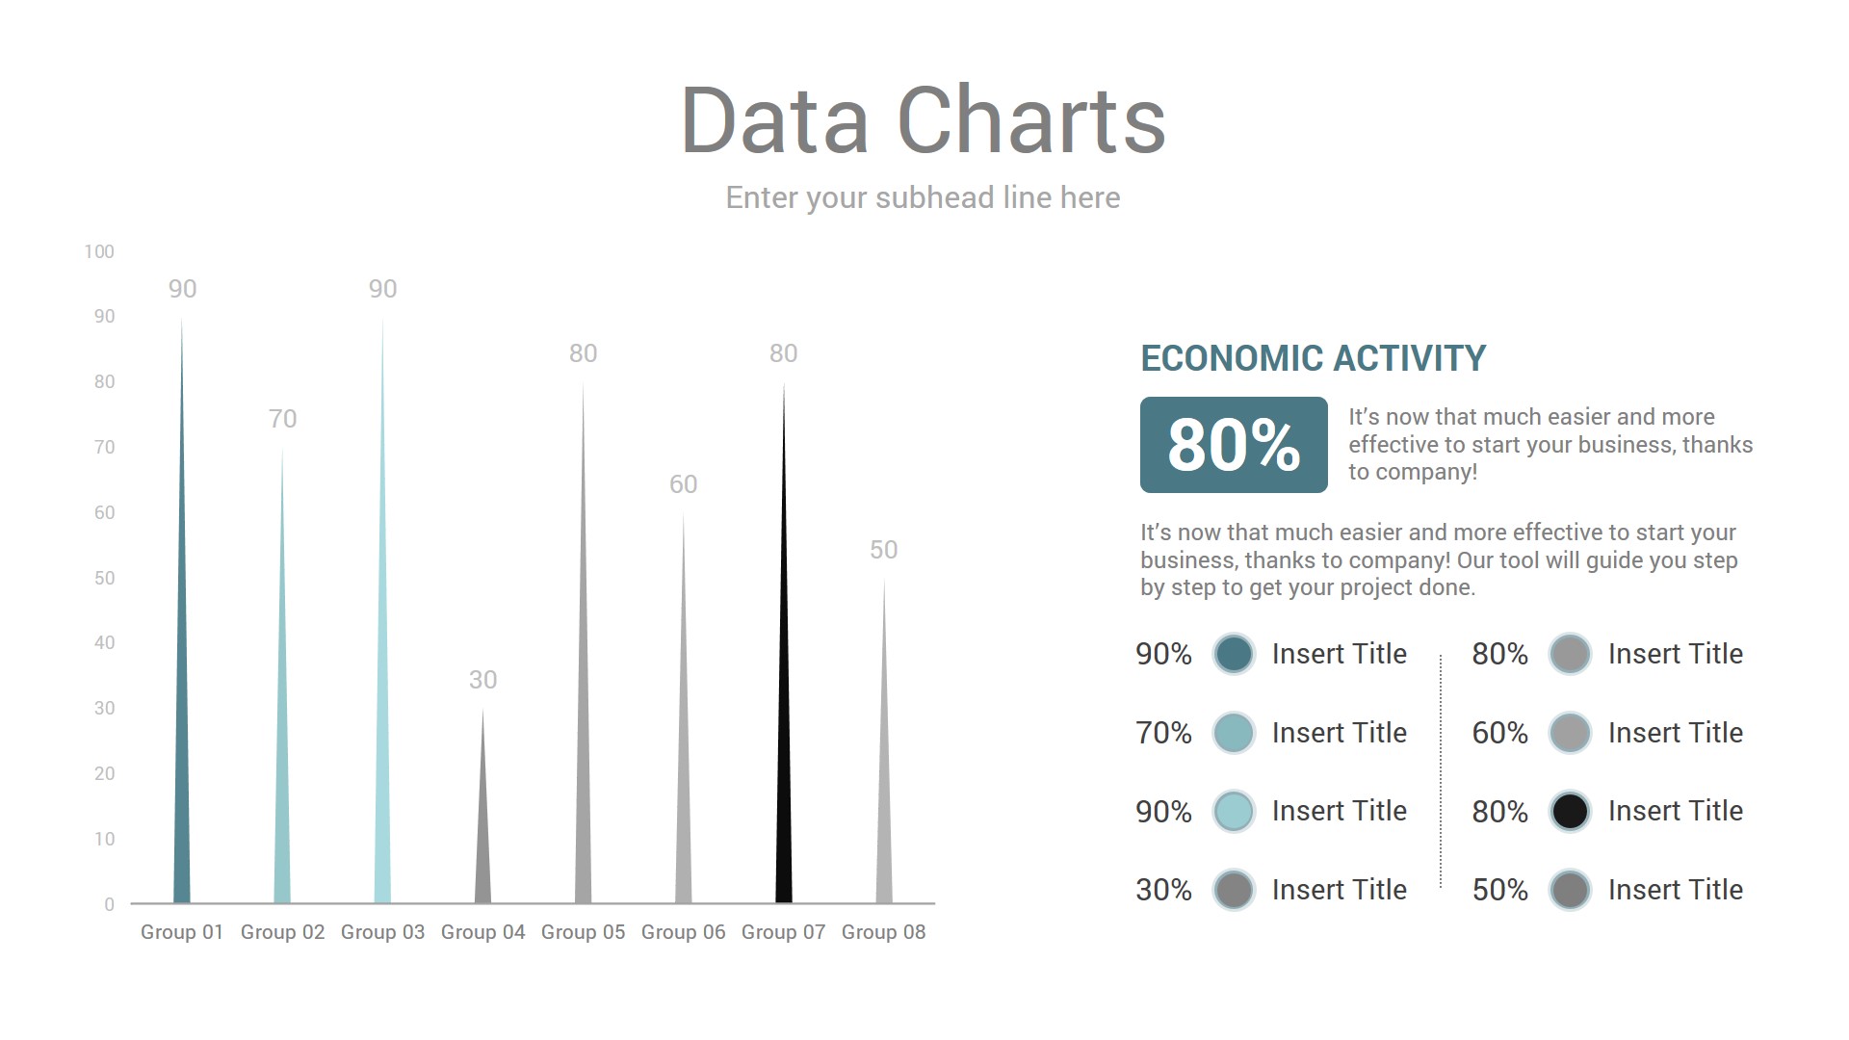The width and height of the screenshot is (1849, 1040).
Task: Click the gray circle beside 60%
Action: [1570, 733]
